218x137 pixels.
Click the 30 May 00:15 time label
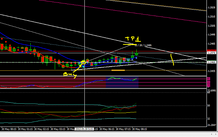click(x=9, y=129)
